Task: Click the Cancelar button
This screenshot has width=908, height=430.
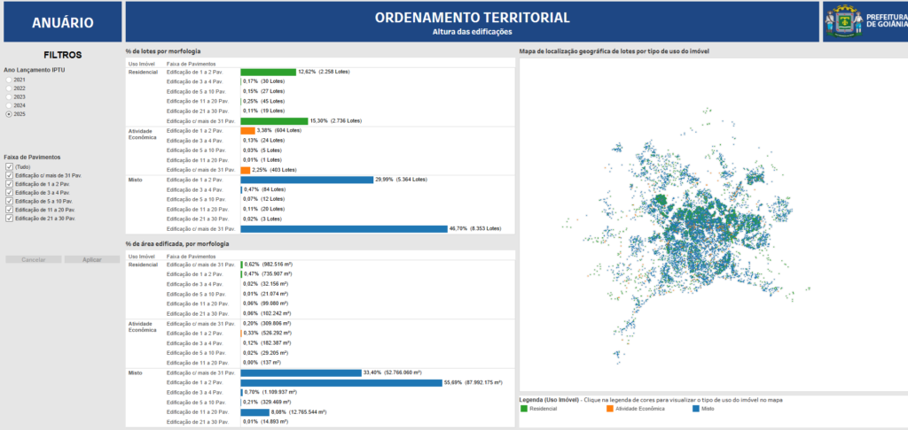Action: click(33, 259)
